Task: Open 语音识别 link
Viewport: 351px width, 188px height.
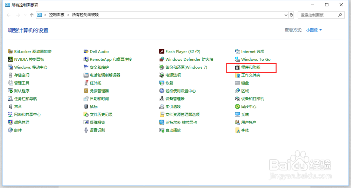Action: (97, 130)
